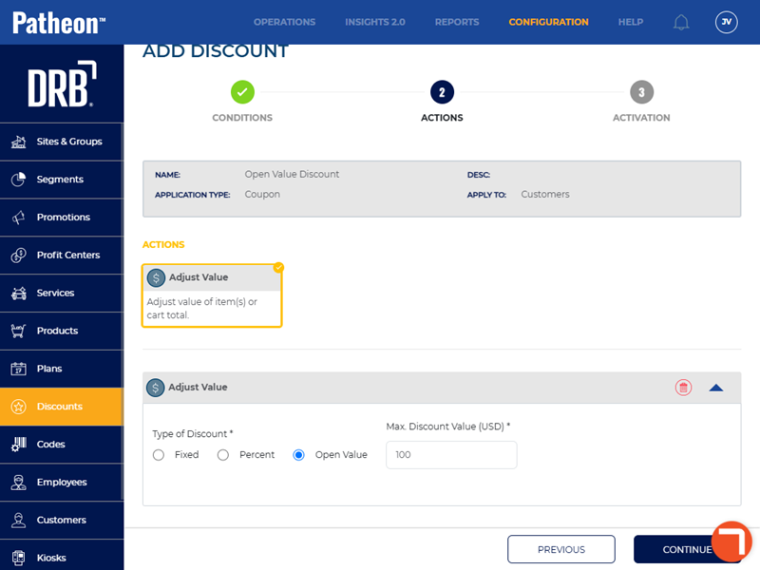Click the Max. Discount Value input field
Viewport: 760px width, 570px height.
coord(451,455)
